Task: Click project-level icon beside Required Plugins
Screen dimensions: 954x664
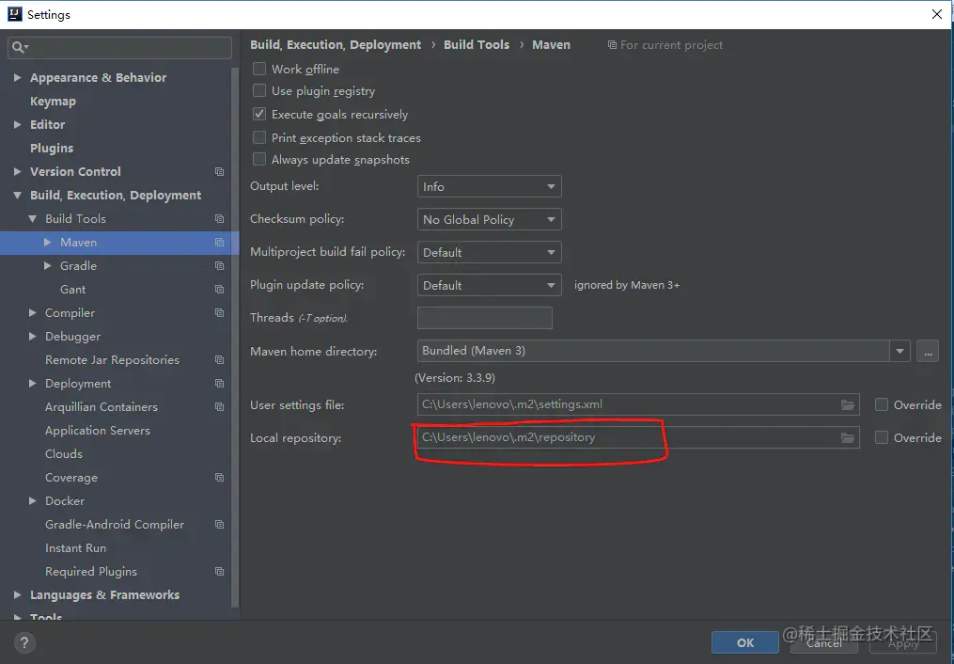Action: (x=220, y=572)
